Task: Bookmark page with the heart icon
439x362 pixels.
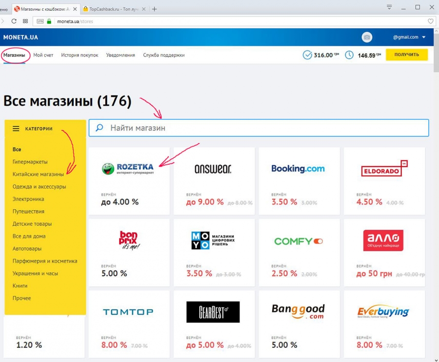Action: point(431,21)
